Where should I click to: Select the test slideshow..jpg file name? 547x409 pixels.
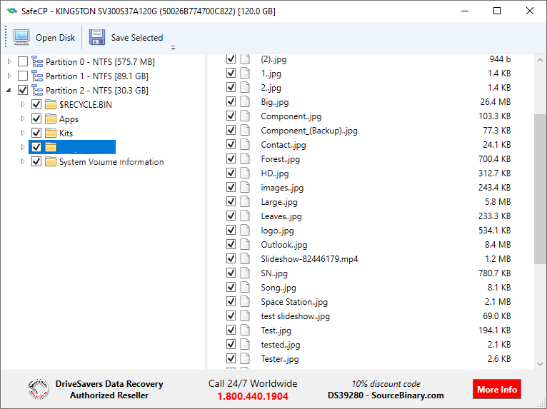tap(296, 316)
